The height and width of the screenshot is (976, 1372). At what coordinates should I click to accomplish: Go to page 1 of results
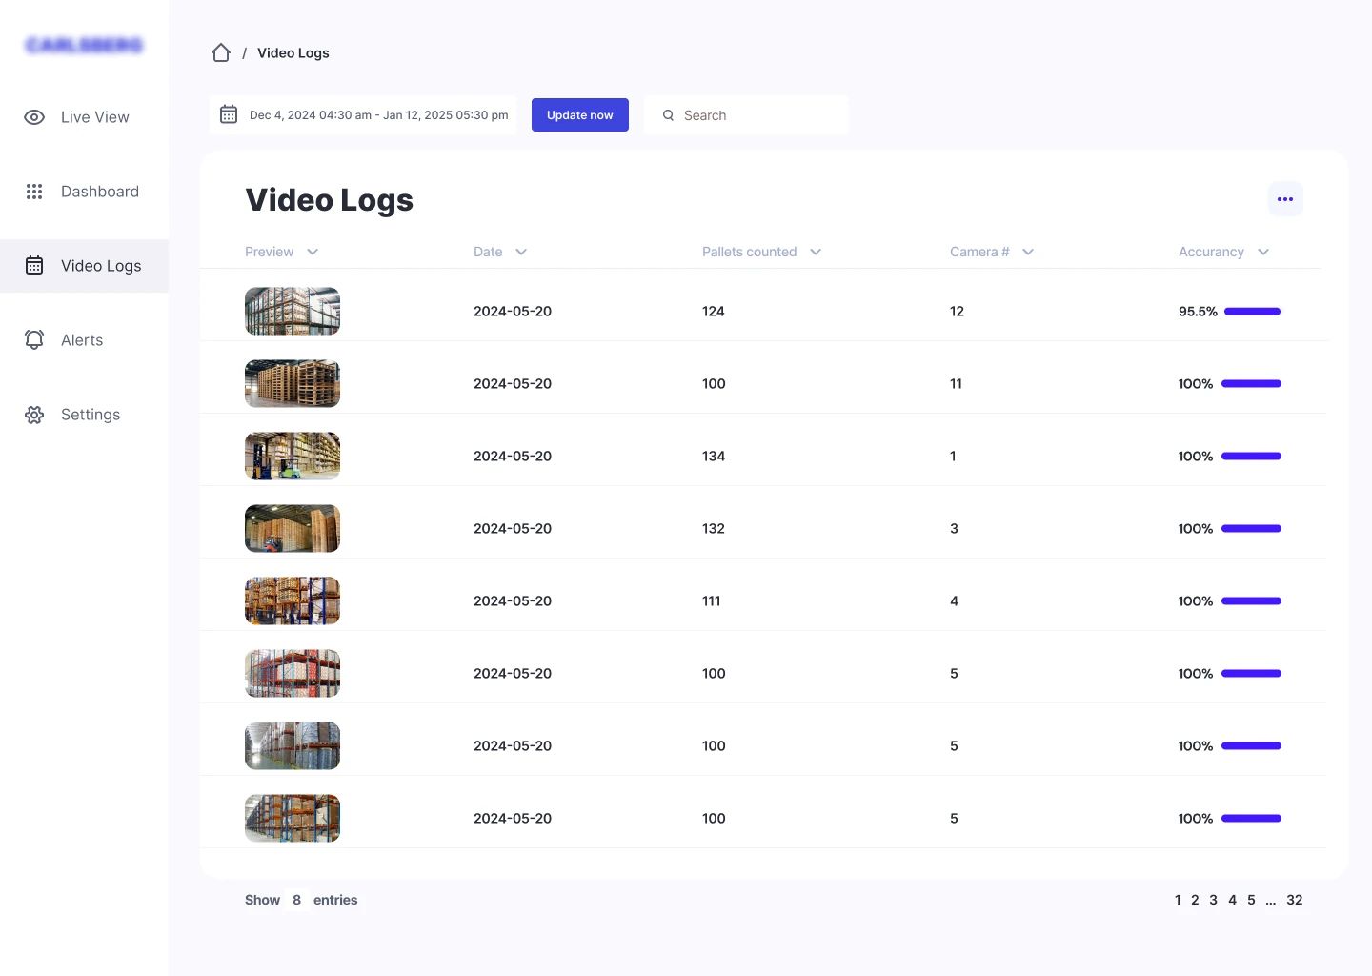tap(1178, 900)
